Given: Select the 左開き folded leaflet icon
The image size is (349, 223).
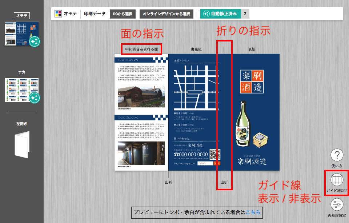Looking at the screenshot, I should click(x=22, y=144).
